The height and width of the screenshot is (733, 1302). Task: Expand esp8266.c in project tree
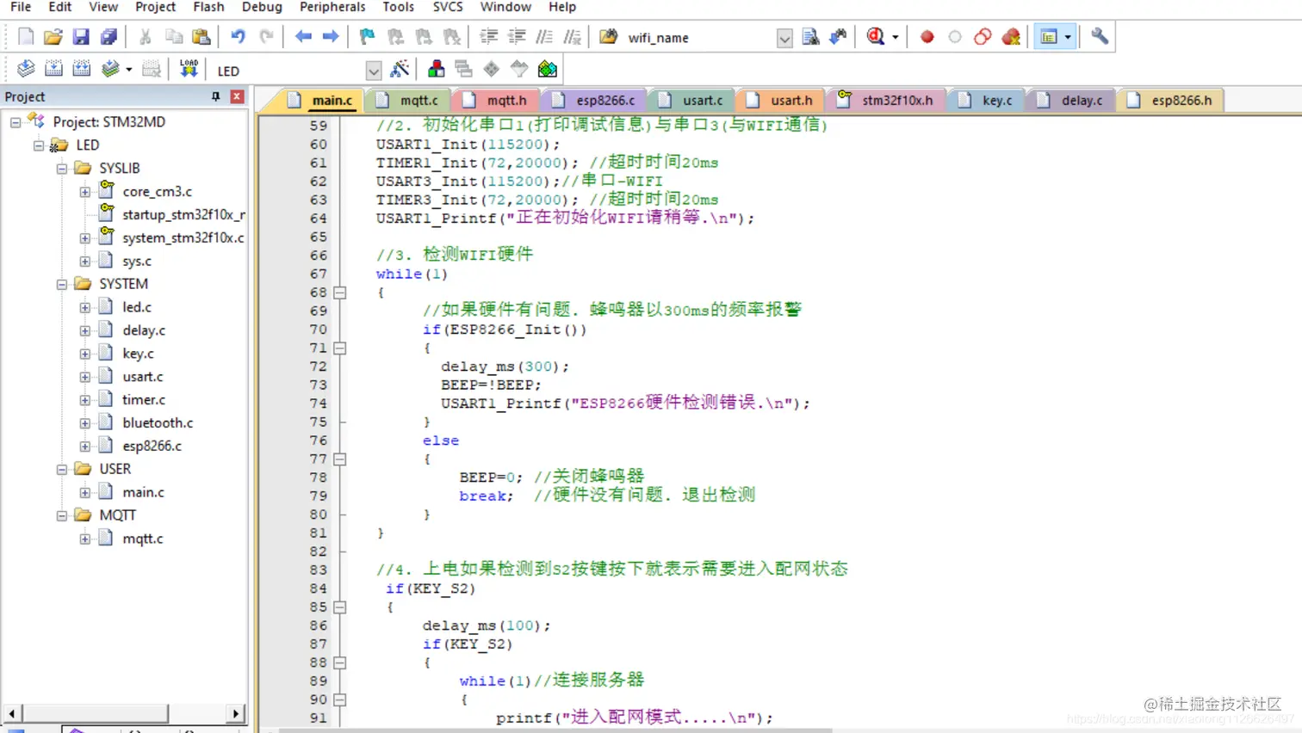(85, 446)
